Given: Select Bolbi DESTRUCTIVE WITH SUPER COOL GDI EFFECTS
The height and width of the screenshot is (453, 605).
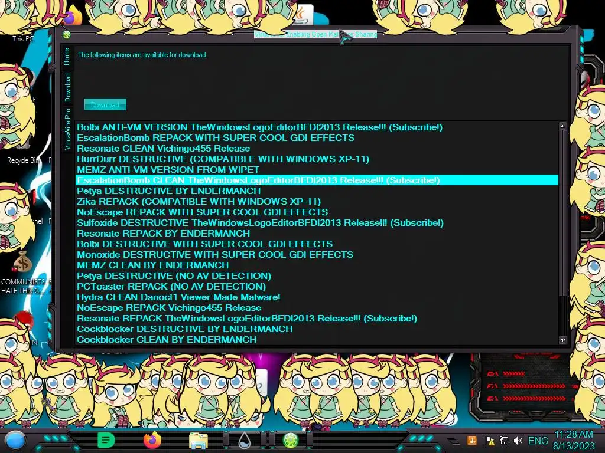Looking at the screenshot, I should (317, 244).
